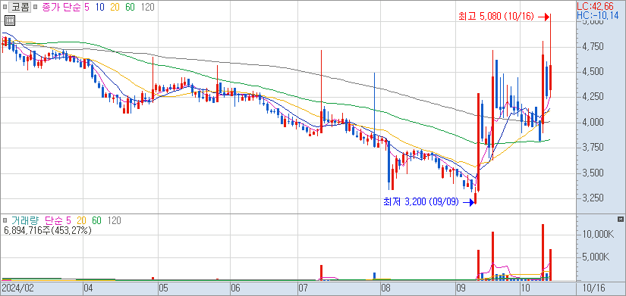The height and width of the screenshot is (296, 626).
Task: Click the 3,500 price axis value
Action: [x=593, y=173]
